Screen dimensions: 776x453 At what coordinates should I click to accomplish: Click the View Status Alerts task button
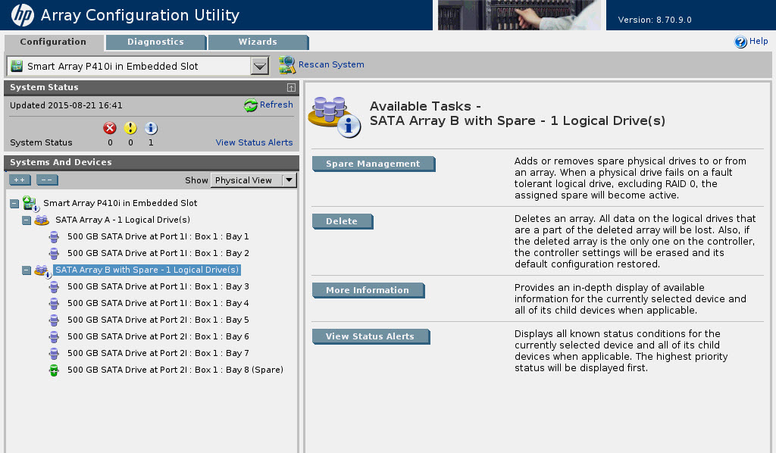[x=370, y=336]
